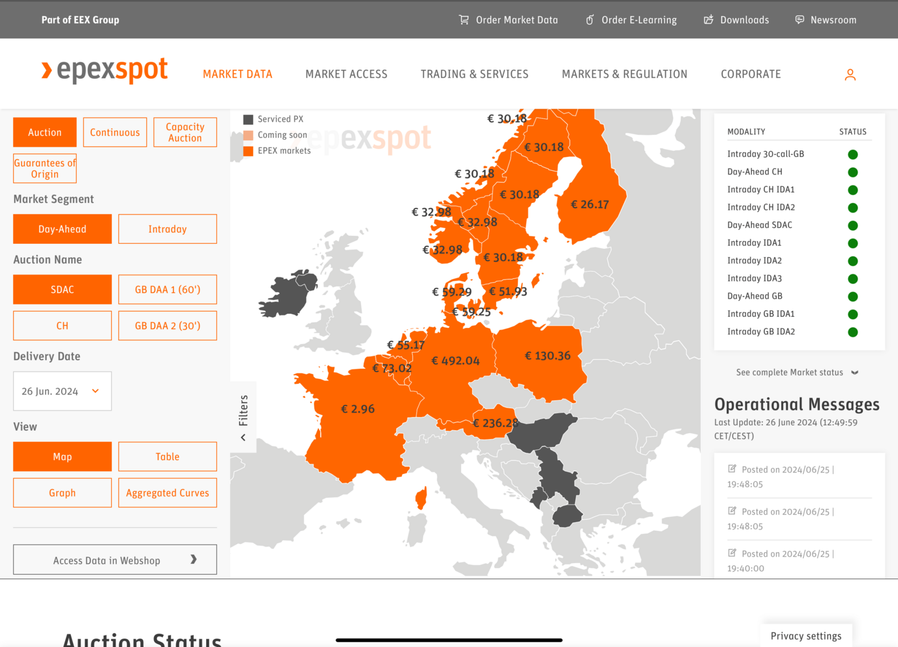The height and width of the screenshot is (647, 898).
Task: Open TRADING & SERVICES menu
Action: click(475, 74)
